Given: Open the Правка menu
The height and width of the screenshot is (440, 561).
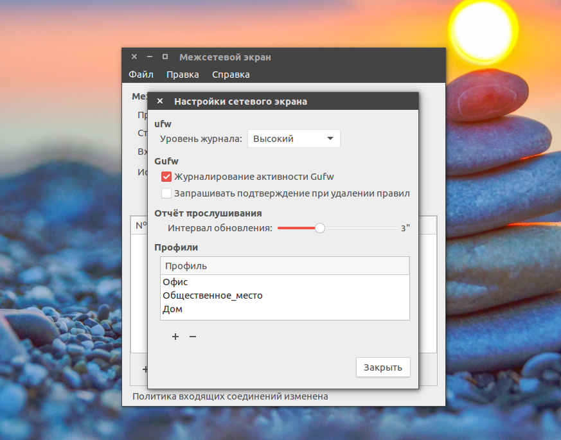Looking at the screenshot, I should point(183,75).
